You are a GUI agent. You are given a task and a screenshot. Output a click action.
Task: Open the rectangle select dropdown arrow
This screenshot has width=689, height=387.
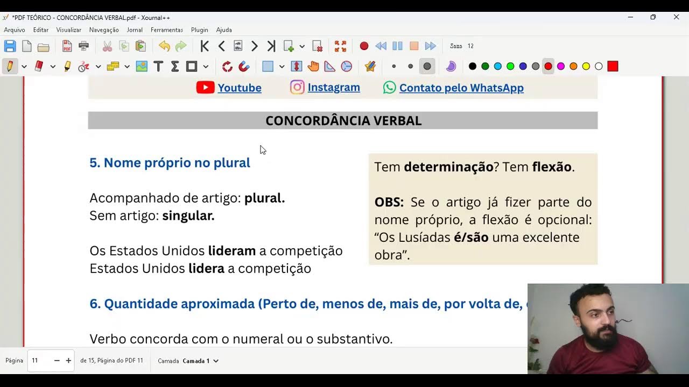282,67
